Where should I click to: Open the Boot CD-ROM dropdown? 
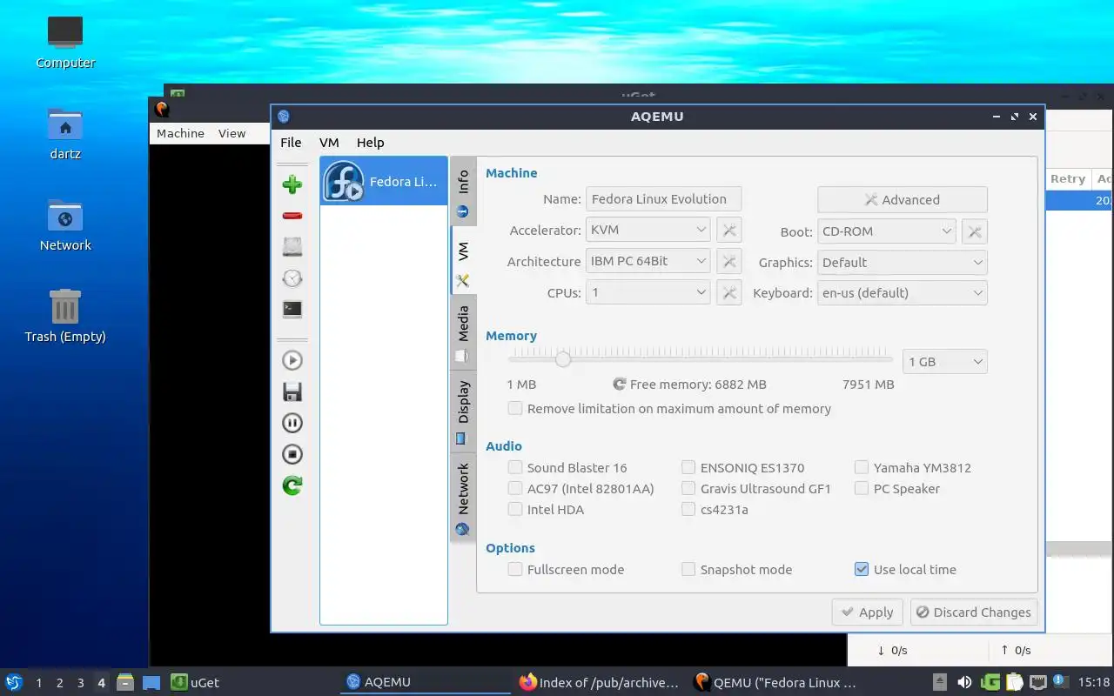point(887,231)
